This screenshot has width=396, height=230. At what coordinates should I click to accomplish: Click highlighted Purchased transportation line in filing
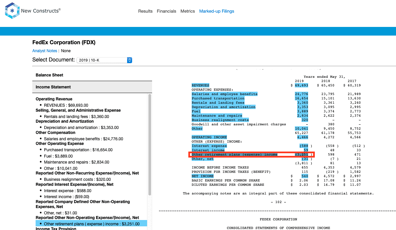point(218,98)
